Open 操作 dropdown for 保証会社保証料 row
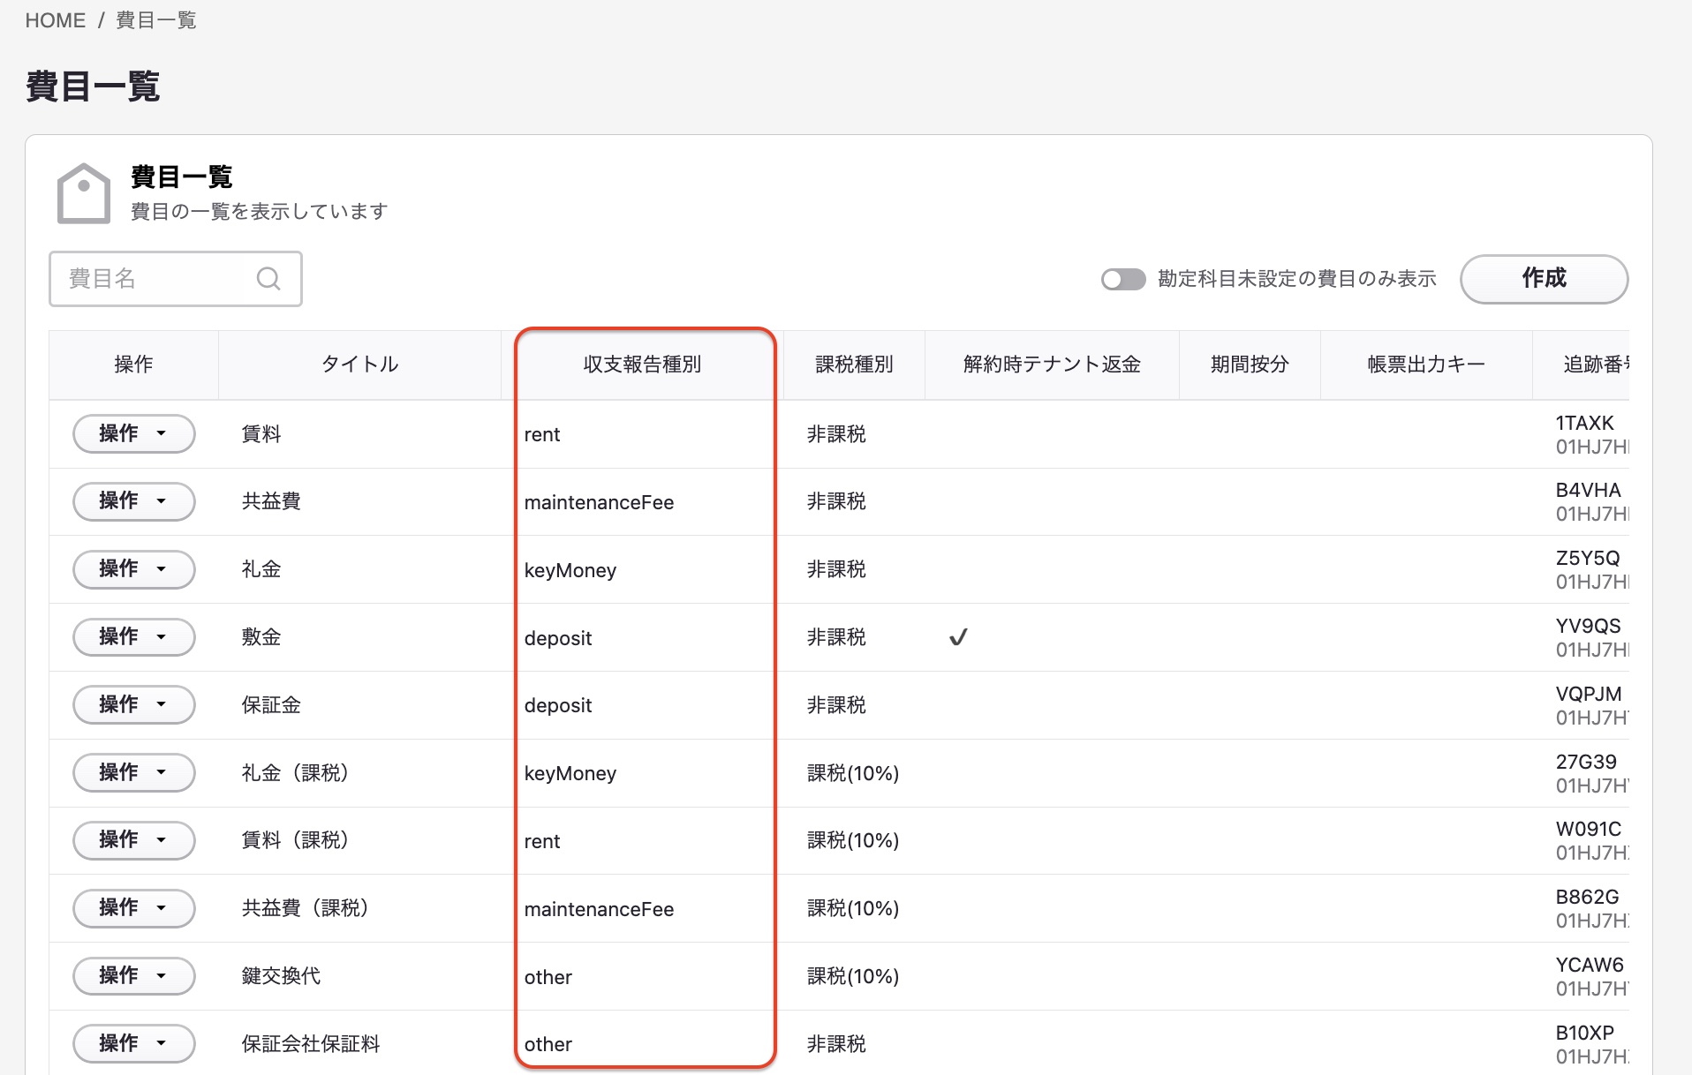The height and width of the screenshot is (1075, 1692). 133,1043
